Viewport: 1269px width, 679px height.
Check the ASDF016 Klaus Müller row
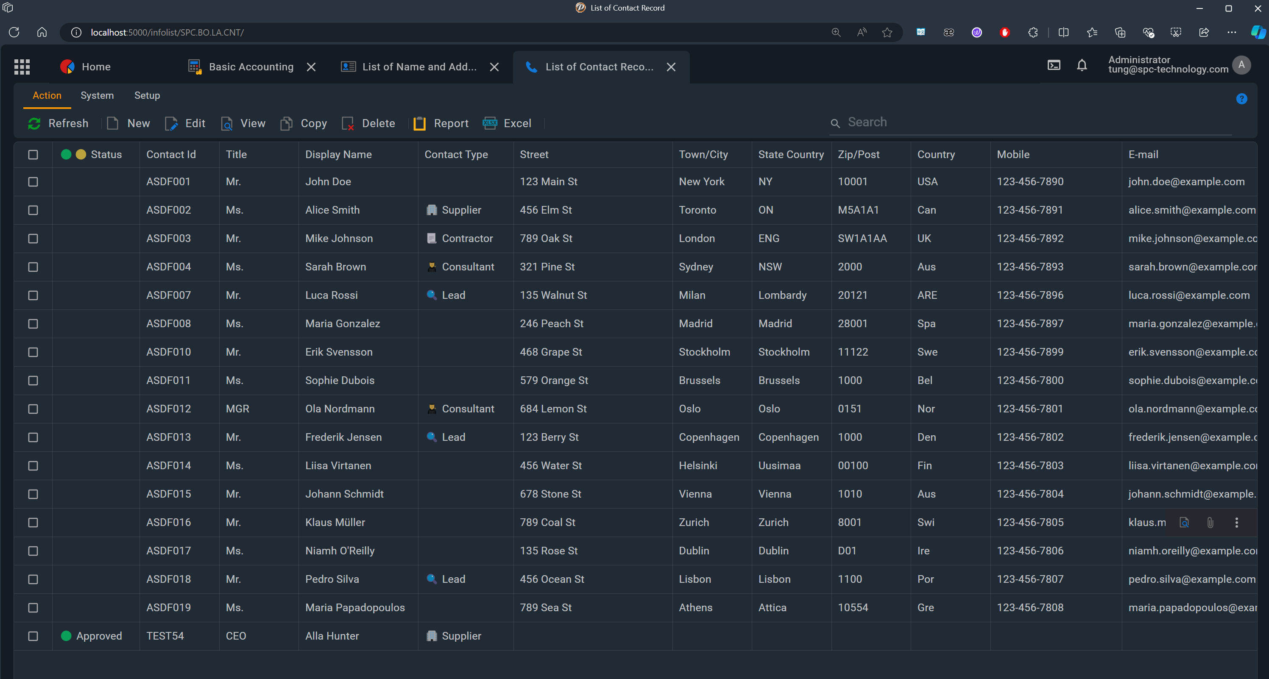pyautogui.click(x=33, y=523)
